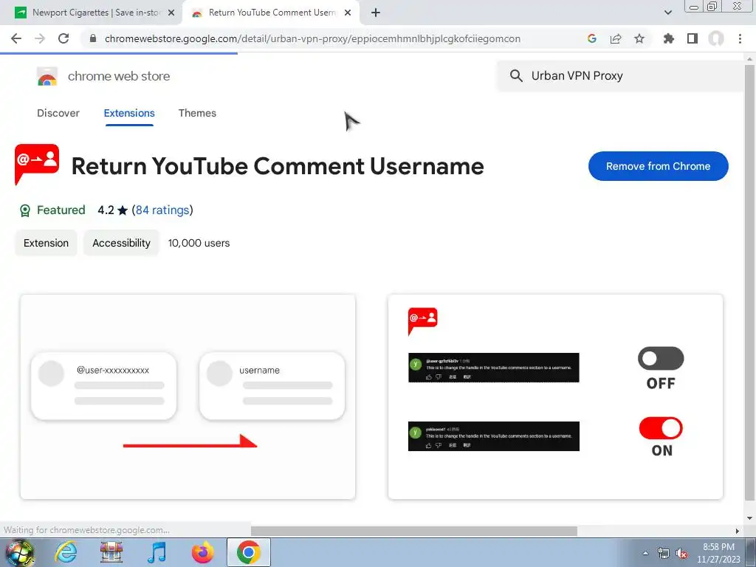
Task: Go back to the previous page
Action: click(16, 38)
